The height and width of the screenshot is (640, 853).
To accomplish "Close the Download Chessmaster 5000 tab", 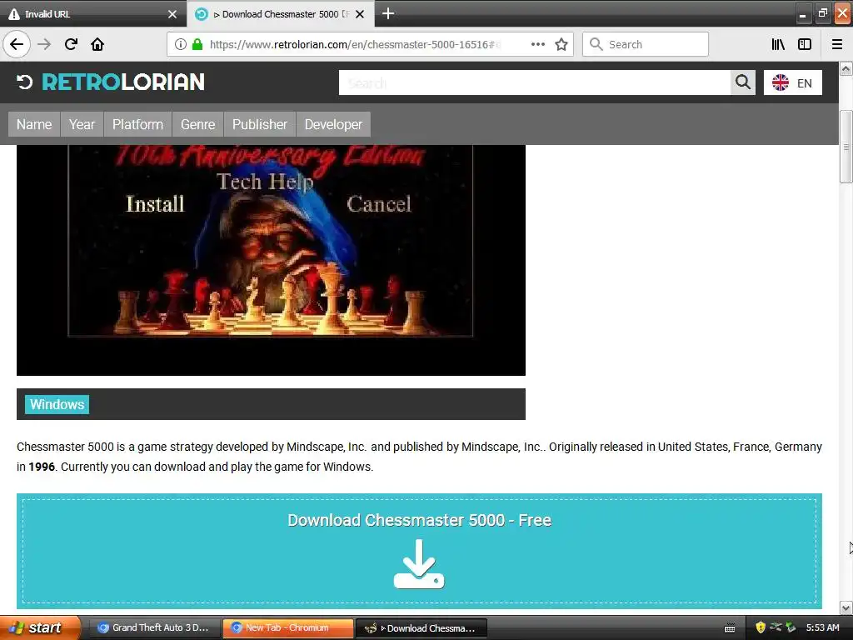I will pos(360,14).
